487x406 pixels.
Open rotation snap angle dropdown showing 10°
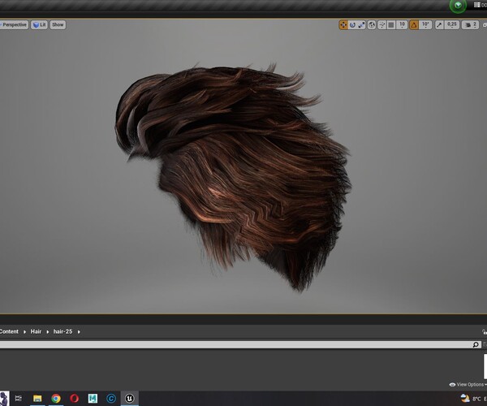[425, 25]
